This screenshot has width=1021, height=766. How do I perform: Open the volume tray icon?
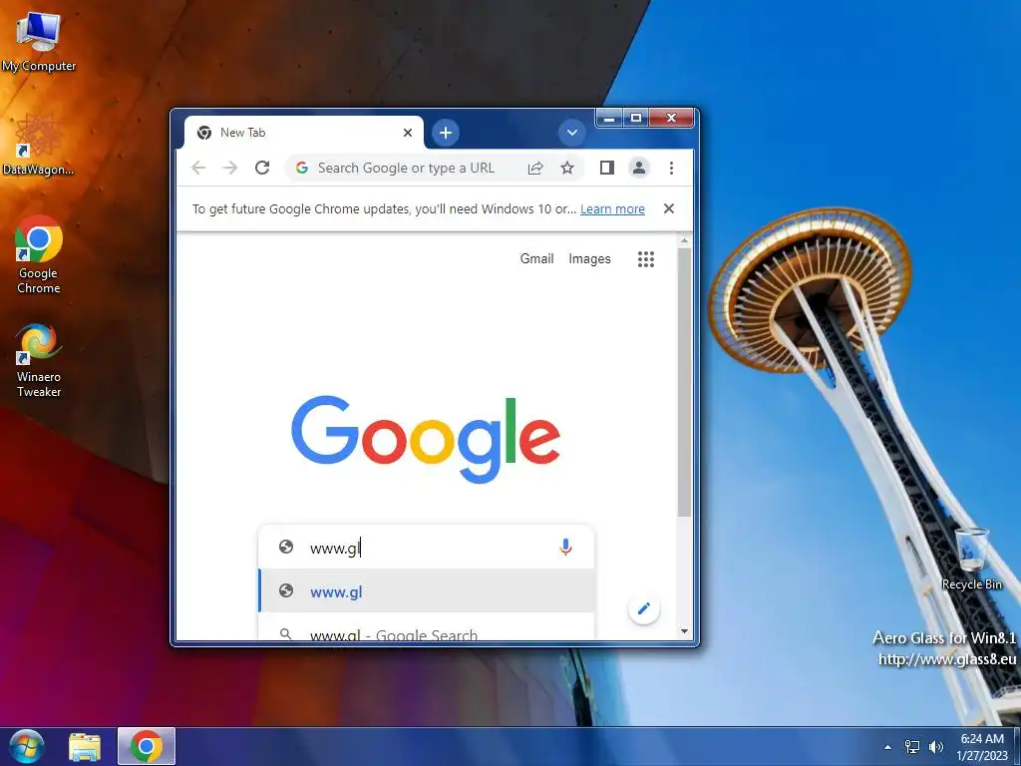tap(935, 747)
